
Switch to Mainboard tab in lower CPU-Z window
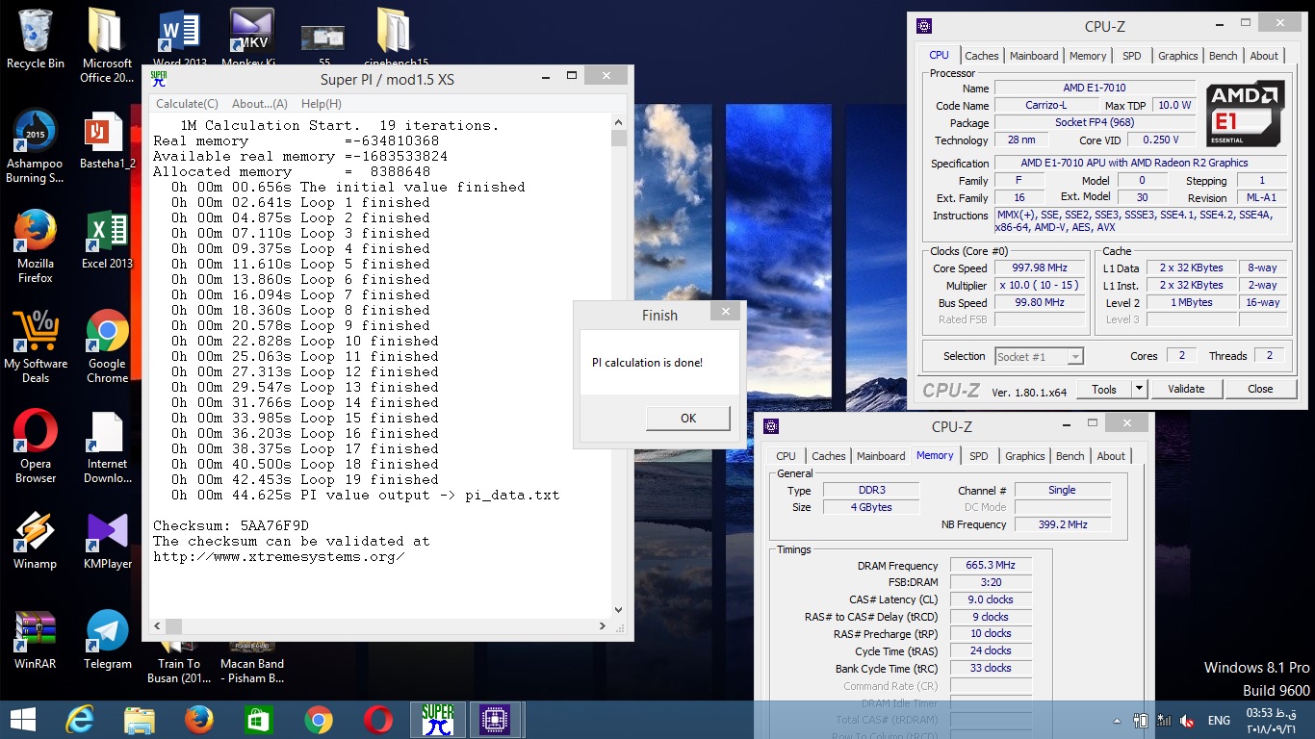click(x=881, y=456)
